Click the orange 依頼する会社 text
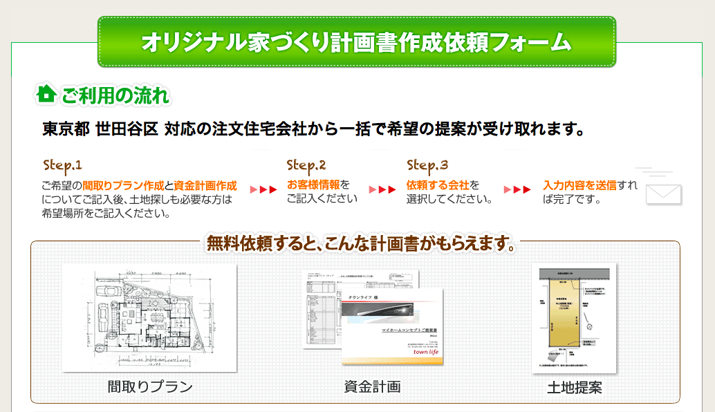This screenshot has height=412, width=715. 438,185
